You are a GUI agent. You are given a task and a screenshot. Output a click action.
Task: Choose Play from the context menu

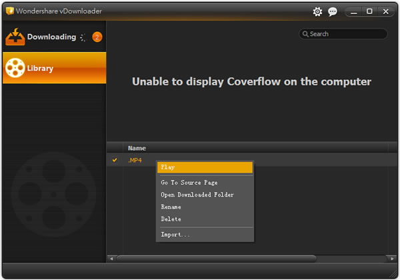click(205, 167)
